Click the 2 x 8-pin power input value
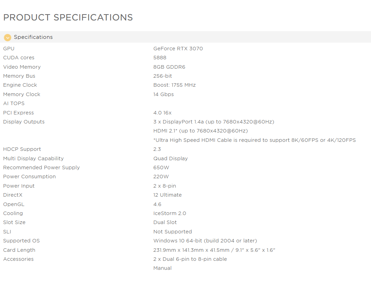371x283 pixels. coord(164,186)
